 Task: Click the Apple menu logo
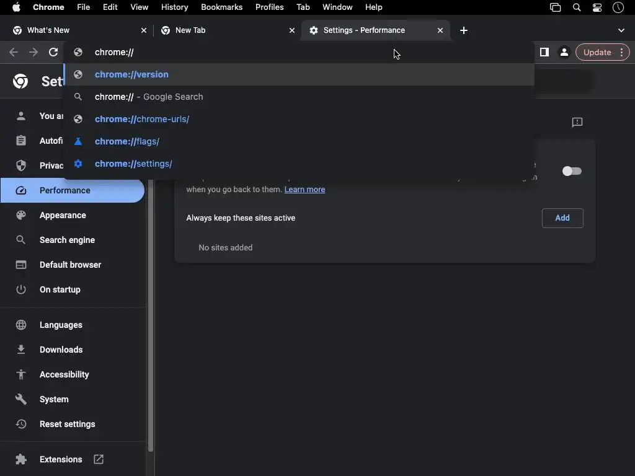click(x=16, y=7)
